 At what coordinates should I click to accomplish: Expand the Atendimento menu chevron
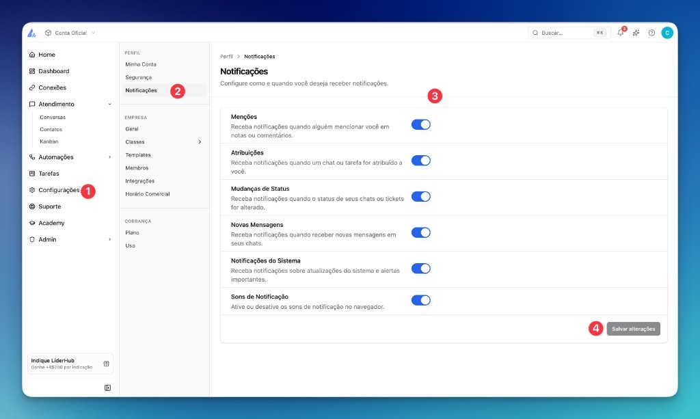108,104
